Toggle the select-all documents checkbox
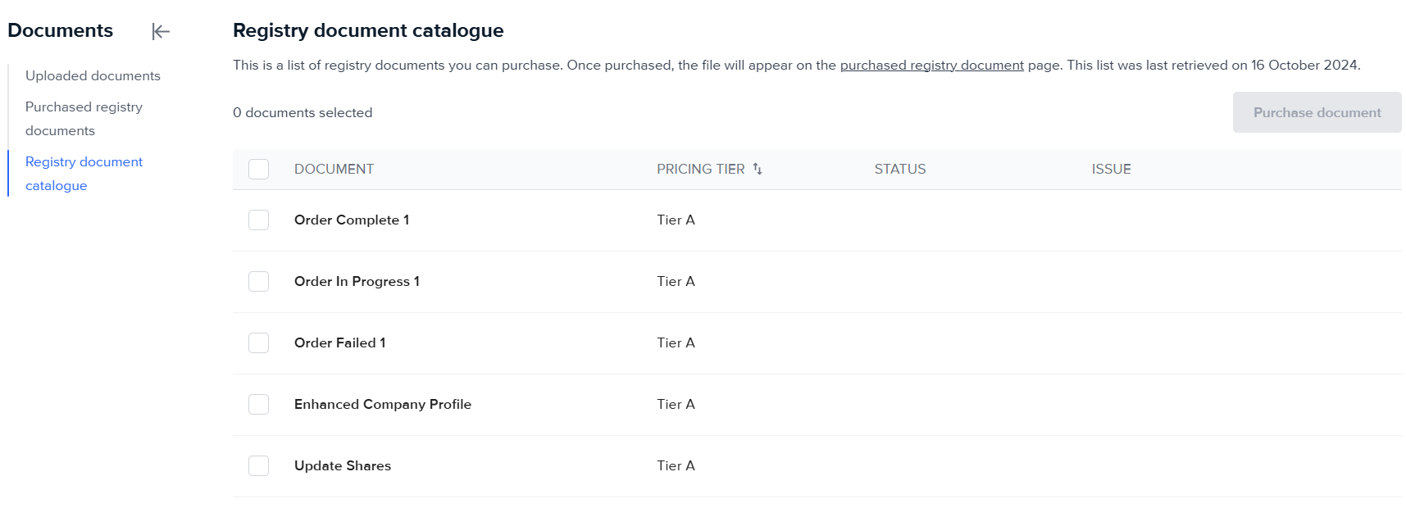 [x=259, y=170]
